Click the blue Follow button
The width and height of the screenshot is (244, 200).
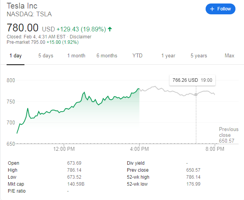click(x=220, y=9)
